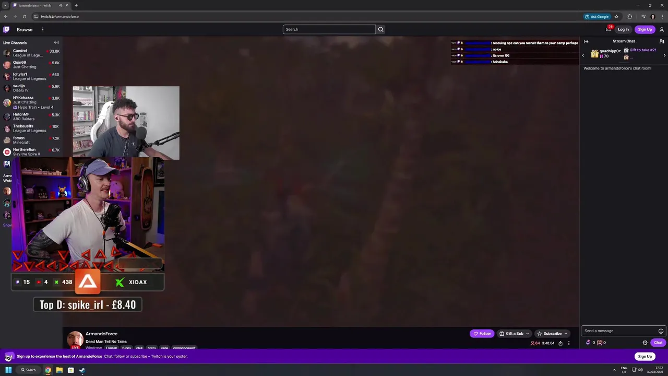This screenshot has height=376, width=668.
Task: Go back with browser back arrow
Action: (6, 17)
